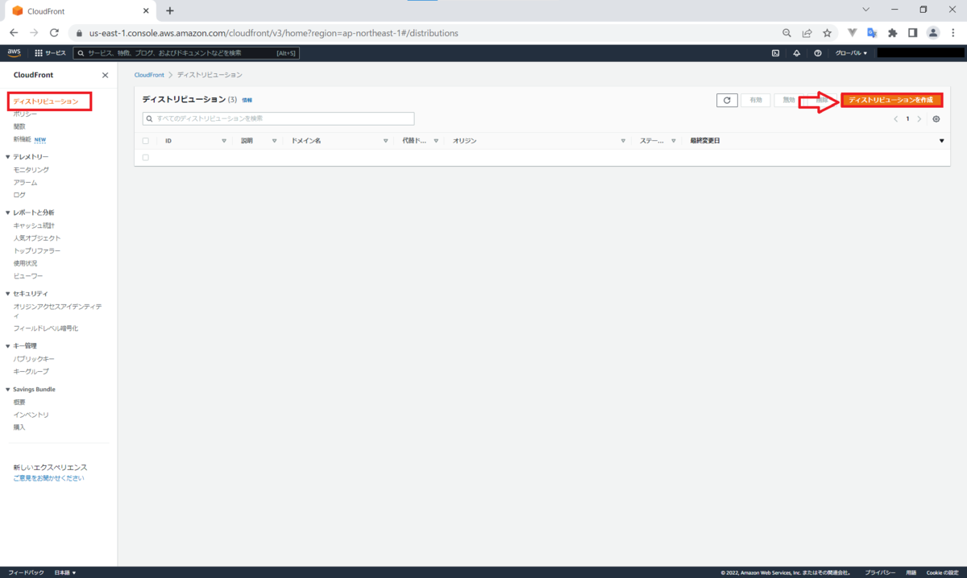Click the browser back arrow

pyautogui.click(x=14, y=33)
